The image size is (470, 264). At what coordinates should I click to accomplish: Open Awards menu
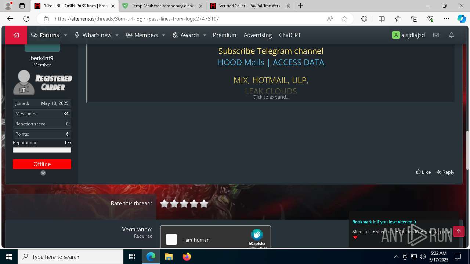(x=186, y=35)
